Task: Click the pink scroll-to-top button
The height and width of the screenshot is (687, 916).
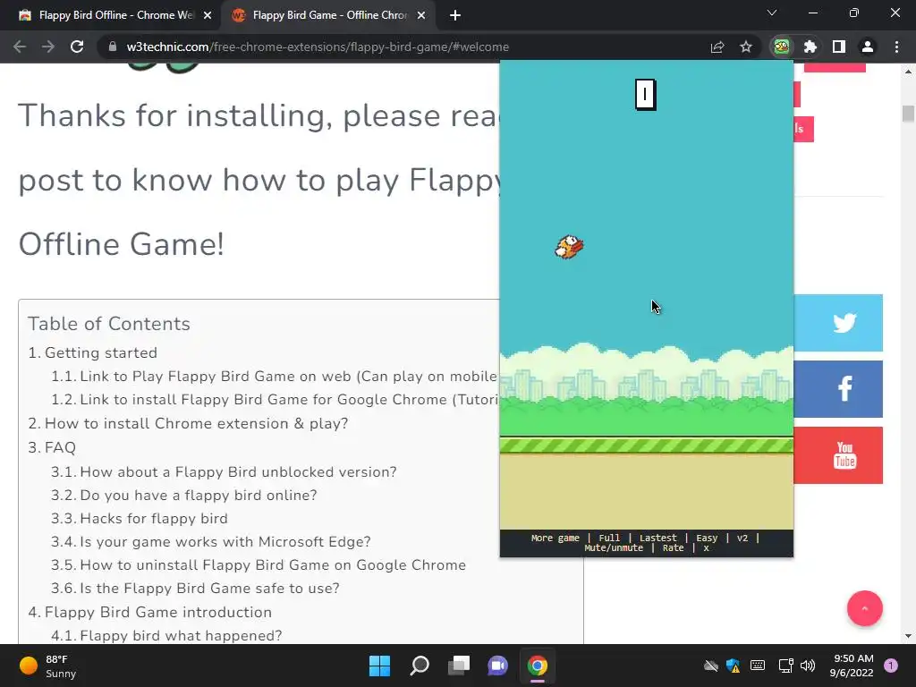Action: tap(865, 608)
